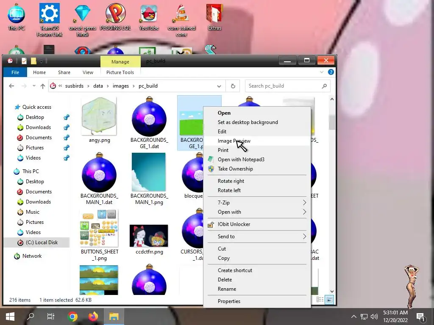Open the File tab in Explorer

tap(15, 72)
